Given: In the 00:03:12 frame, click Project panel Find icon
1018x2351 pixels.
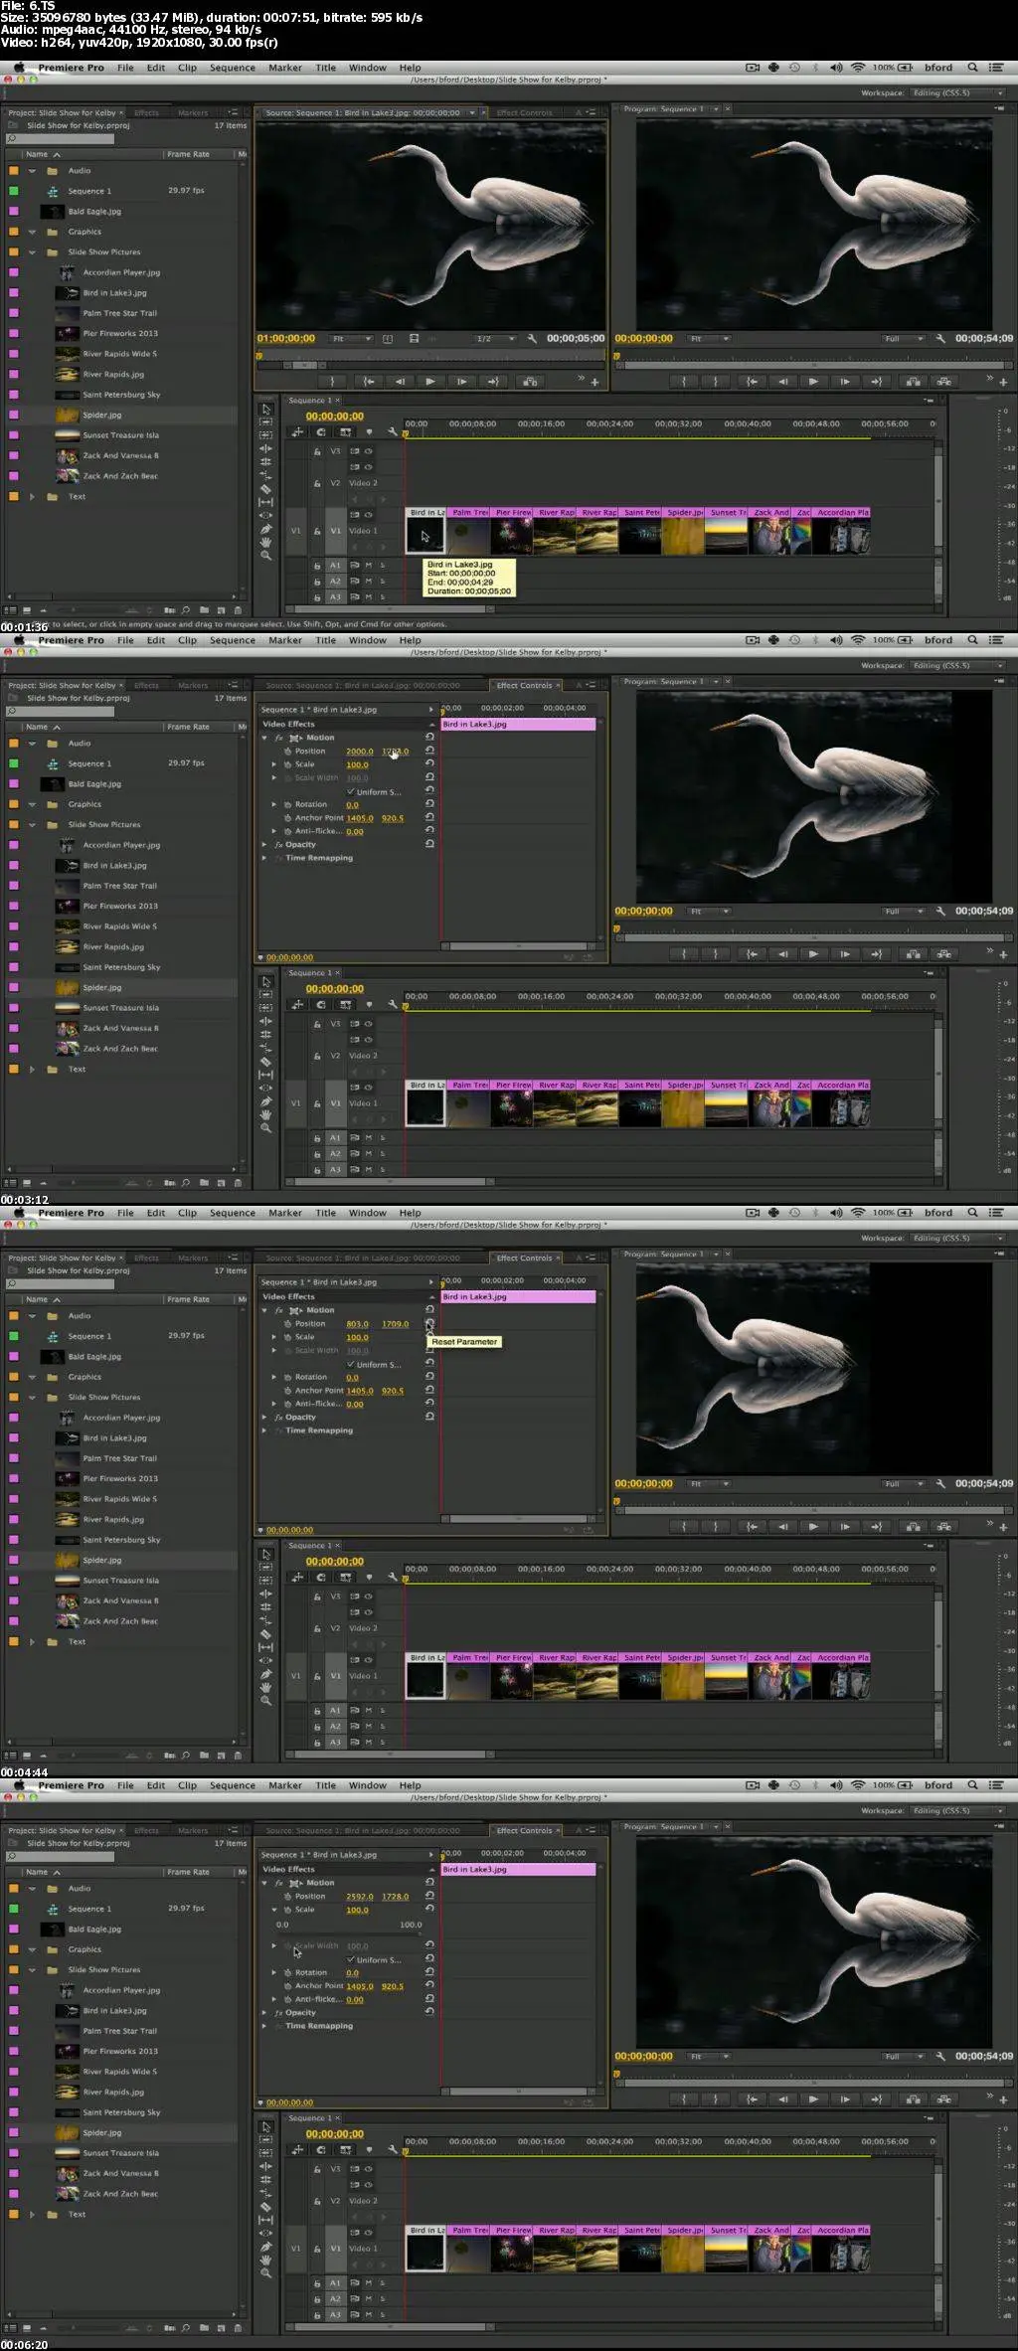Looking at the screenshot, I should pos(186,1182).
